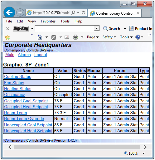Open the Favorites menu

coord(48,21)
